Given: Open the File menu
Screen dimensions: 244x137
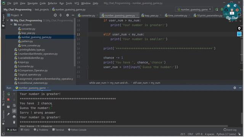Looking at the screenshot, I should click(9, 3).
